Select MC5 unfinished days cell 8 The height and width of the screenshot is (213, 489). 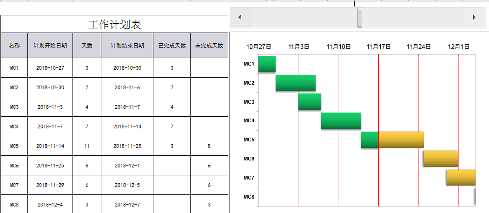point(209,146)
